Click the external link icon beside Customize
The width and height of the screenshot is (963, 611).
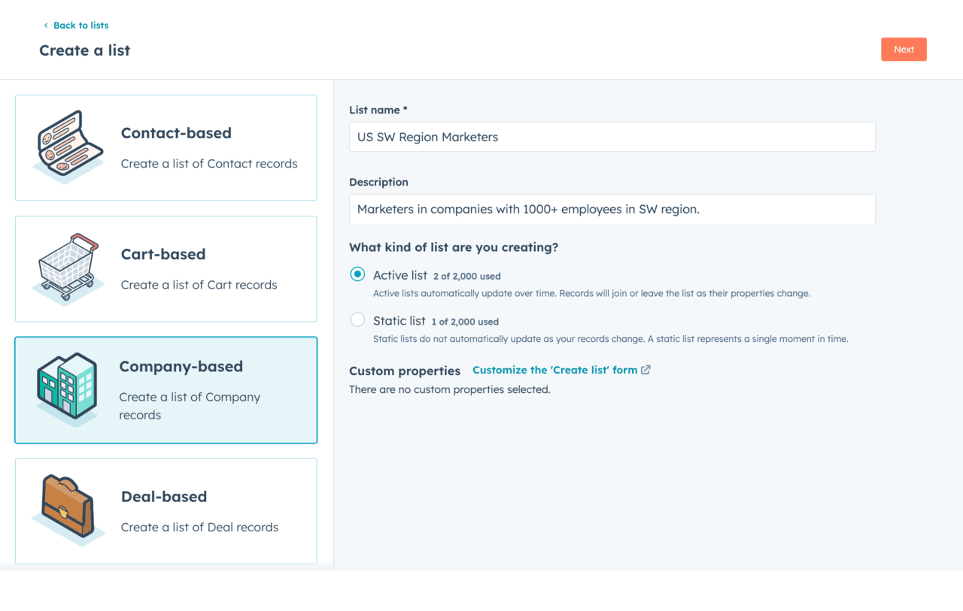(x=646, y=370)
